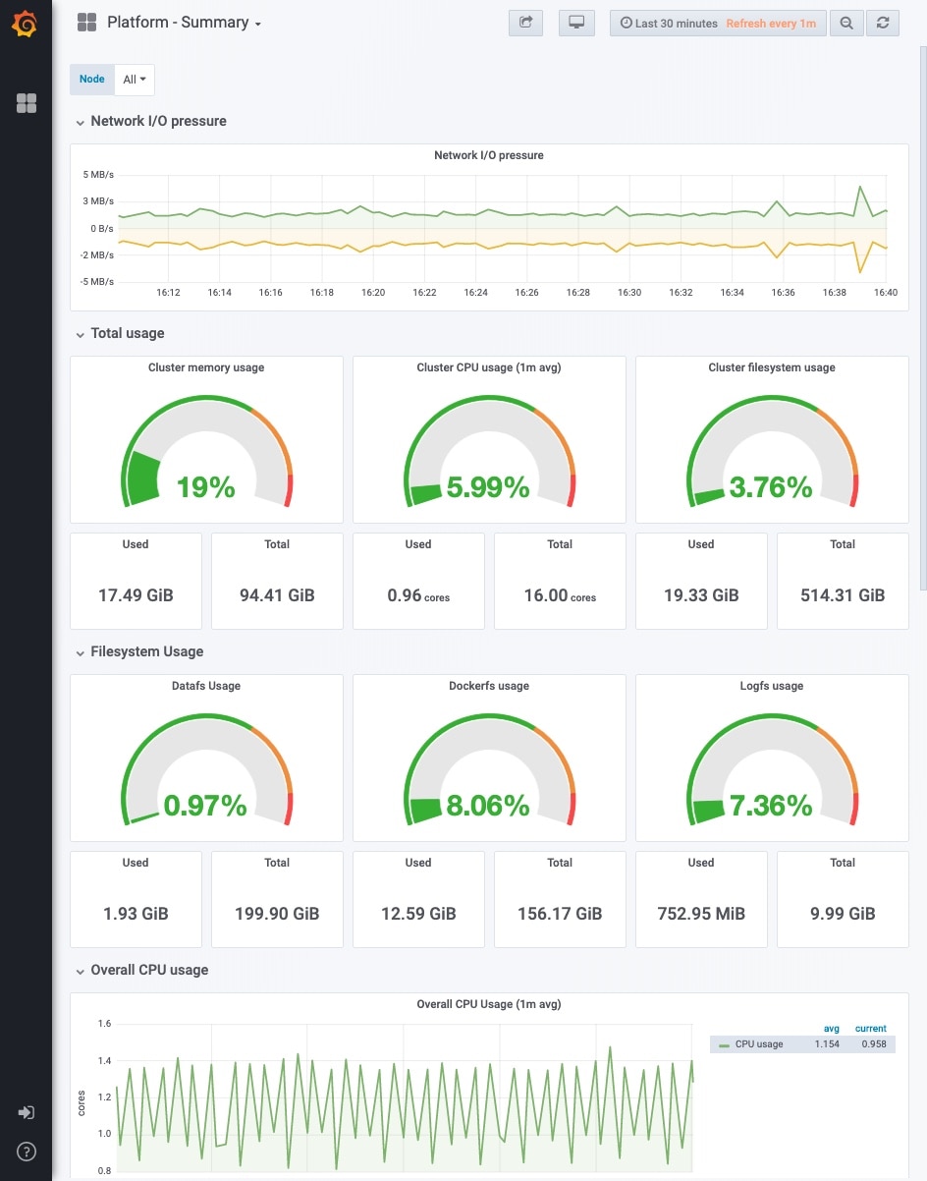The height and width of the screenshot is (1181, 927).
Task: Open the Help question mark icon
Action: click(27, 1152)
